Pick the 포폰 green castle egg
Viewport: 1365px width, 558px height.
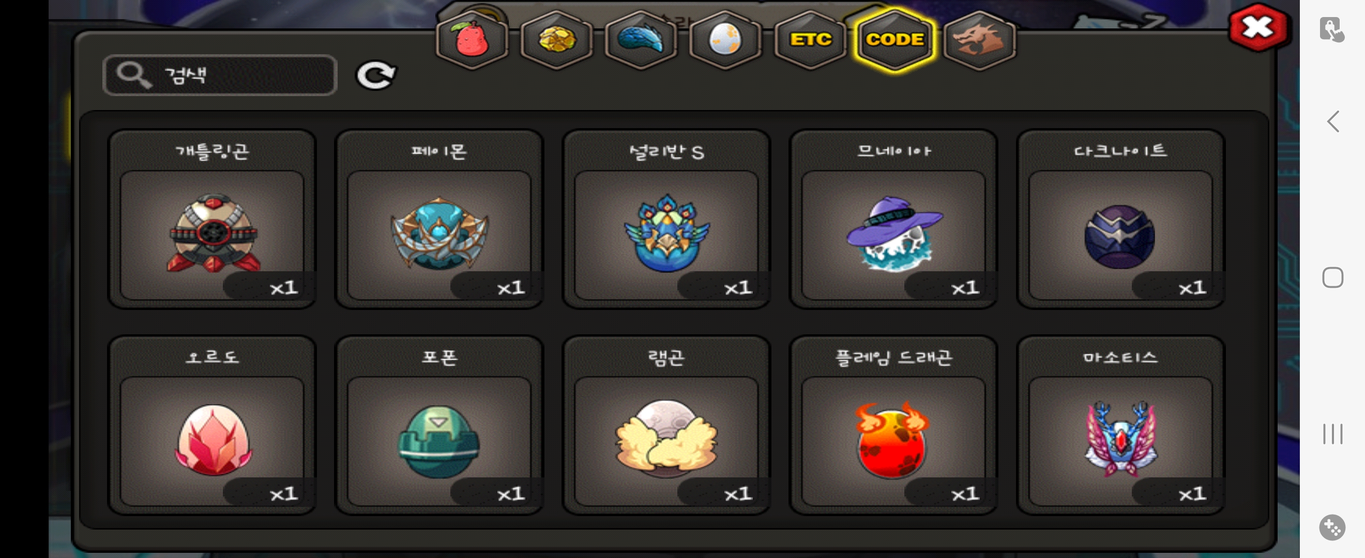point(439,425)
